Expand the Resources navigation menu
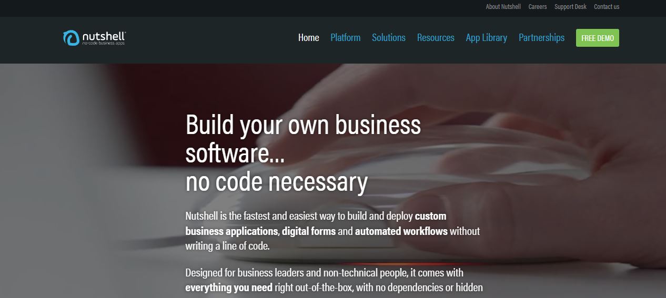Viewport: 666px width, 298px height. (x=436, y=38)
